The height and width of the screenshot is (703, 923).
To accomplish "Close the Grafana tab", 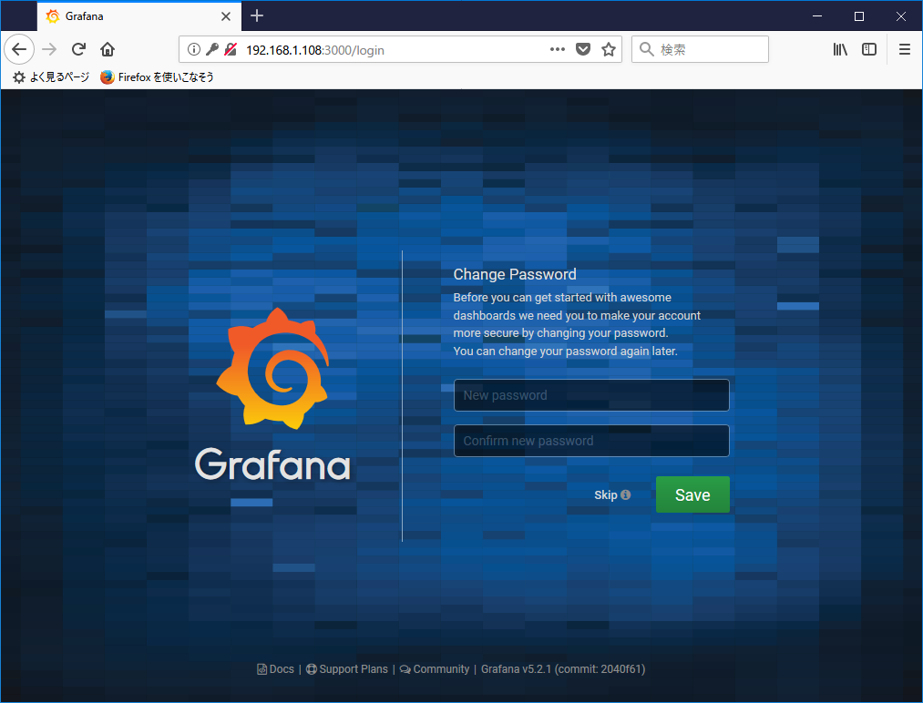I will [225, 16].
